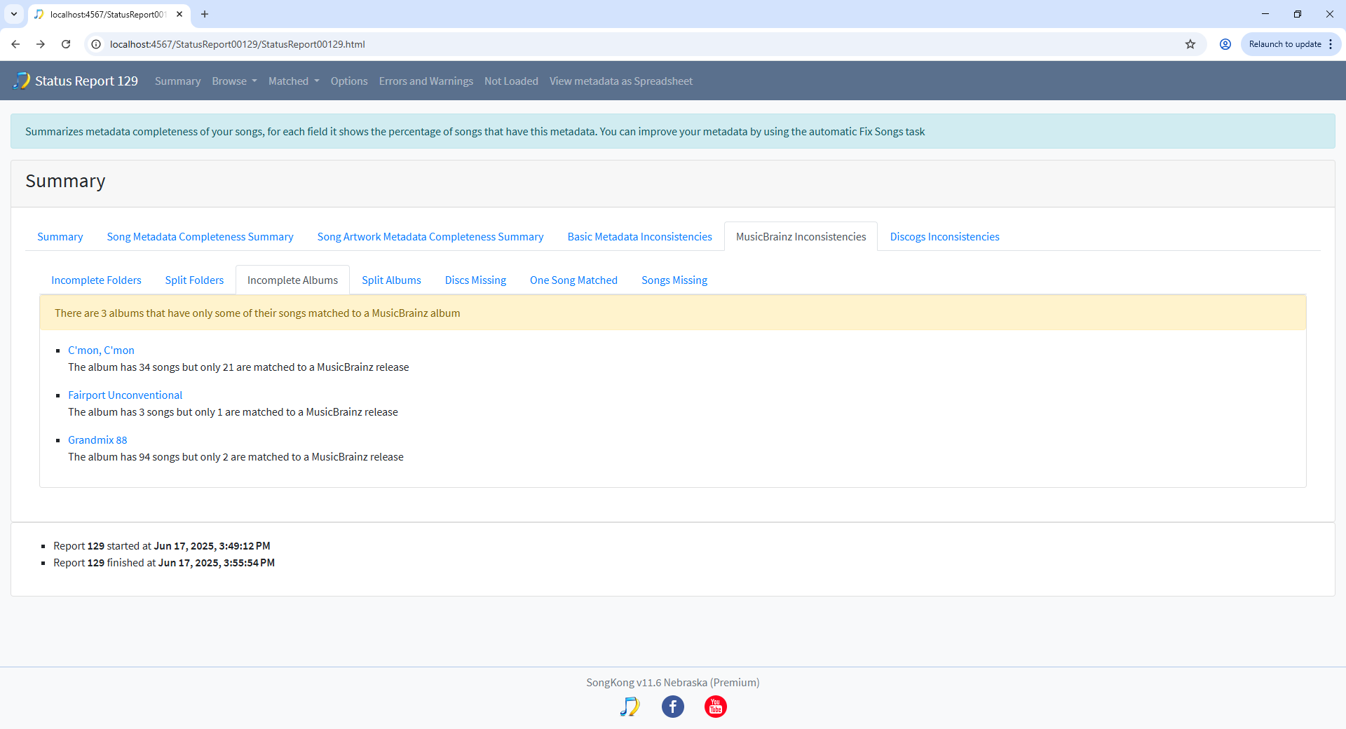Open the Fairport Unconventional album link
1346x729 pixels.
[125, 395]
